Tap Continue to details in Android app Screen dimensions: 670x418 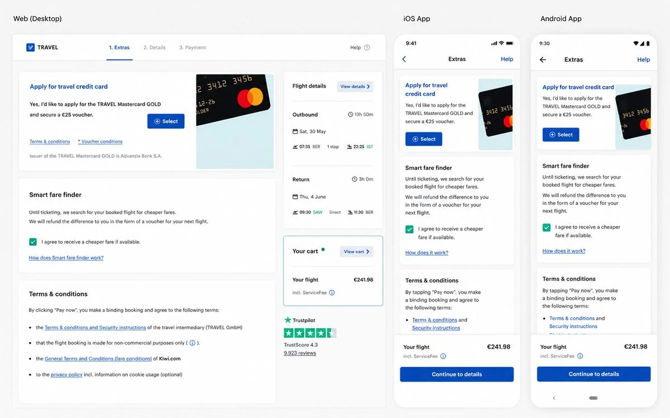click(594, 374)
